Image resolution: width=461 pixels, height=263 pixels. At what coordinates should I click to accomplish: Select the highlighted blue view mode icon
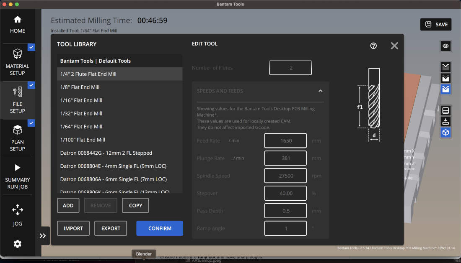445,89
